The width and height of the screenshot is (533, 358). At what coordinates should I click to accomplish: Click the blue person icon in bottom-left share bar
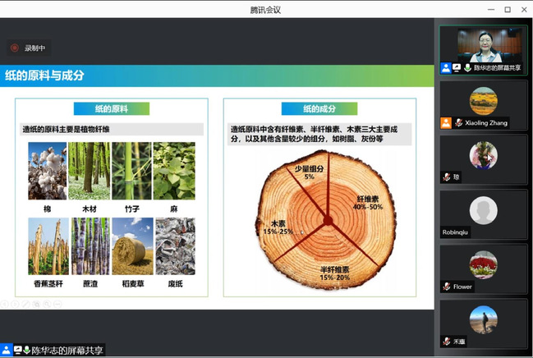pyautogui.click(x=6, y=351)
